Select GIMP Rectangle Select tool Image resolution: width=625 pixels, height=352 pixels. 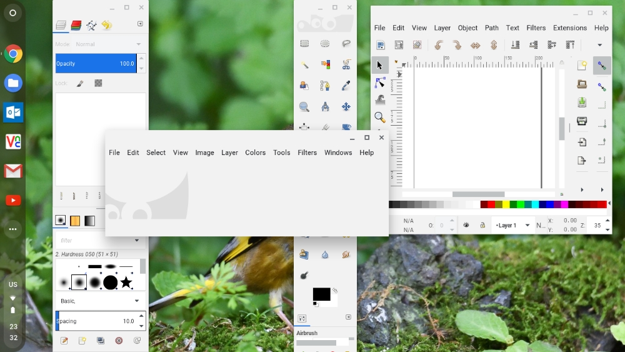point(304,43)
